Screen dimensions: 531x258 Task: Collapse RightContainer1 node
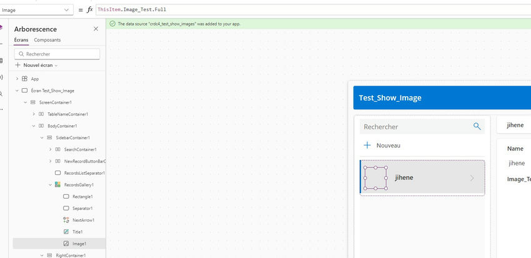pyautogui.click(x=42, y=256)
